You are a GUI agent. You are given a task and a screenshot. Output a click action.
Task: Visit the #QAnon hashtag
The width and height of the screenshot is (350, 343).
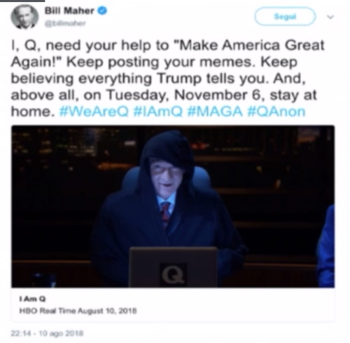pyautogui.click(x=276, y=112)
